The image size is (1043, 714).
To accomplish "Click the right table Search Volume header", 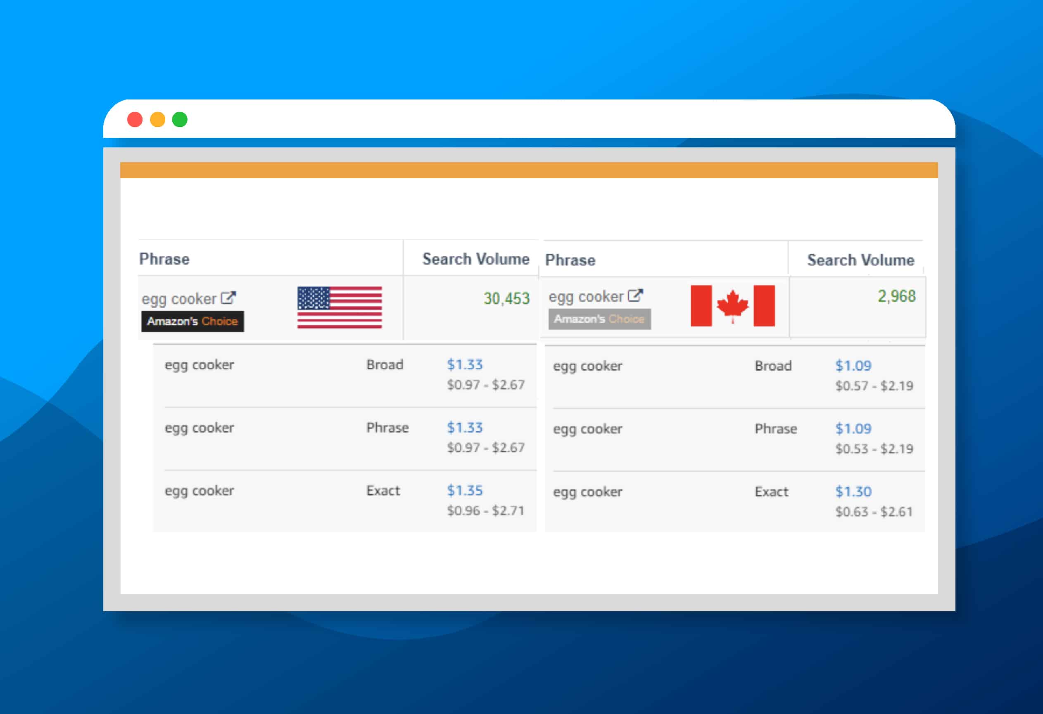I will [x=861, y=260].
